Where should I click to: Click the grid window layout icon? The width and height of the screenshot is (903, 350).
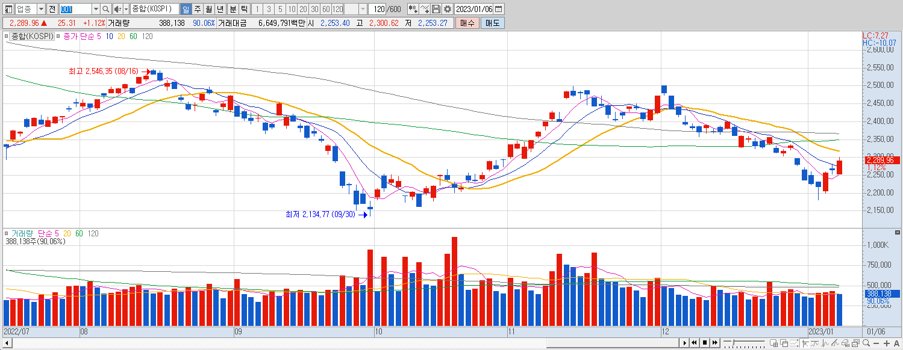pyautogui.click(x=773, y=343)
